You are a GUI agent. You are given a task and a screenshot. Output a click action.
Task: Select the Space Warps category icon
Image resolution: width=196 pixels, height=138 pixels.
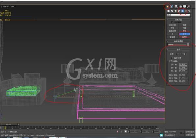point(186,11)
